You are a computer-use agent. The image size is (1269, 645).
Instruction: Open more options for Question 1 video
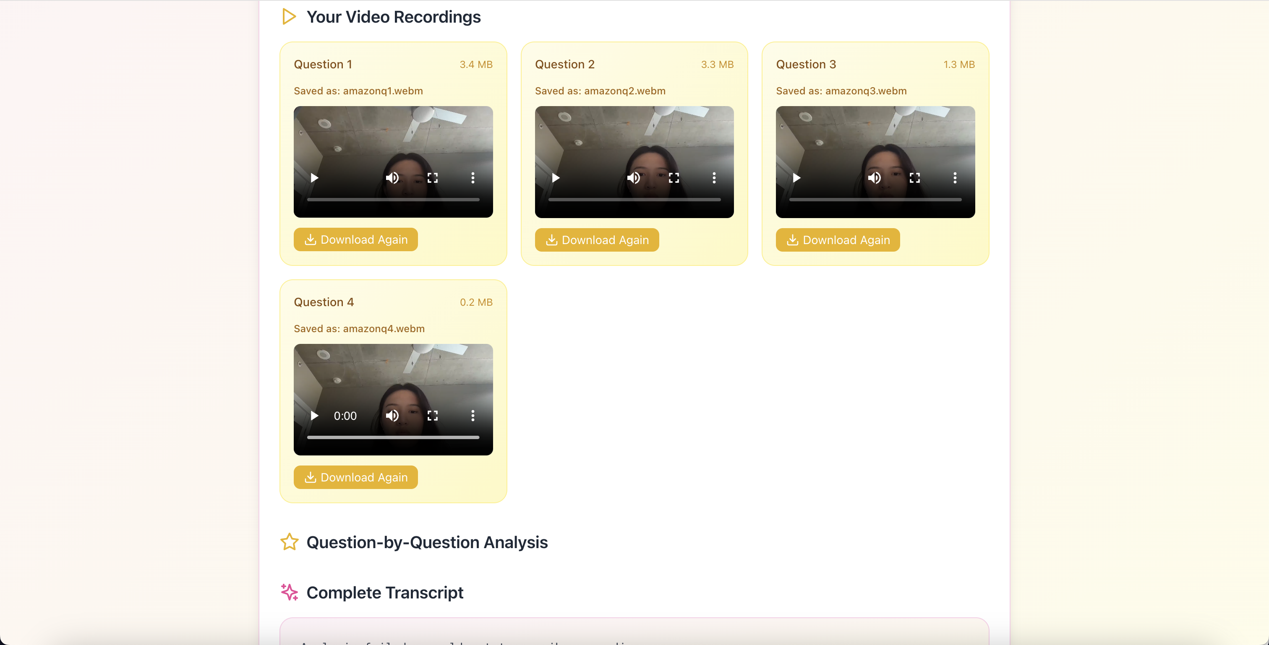click(x=473, y=178)
